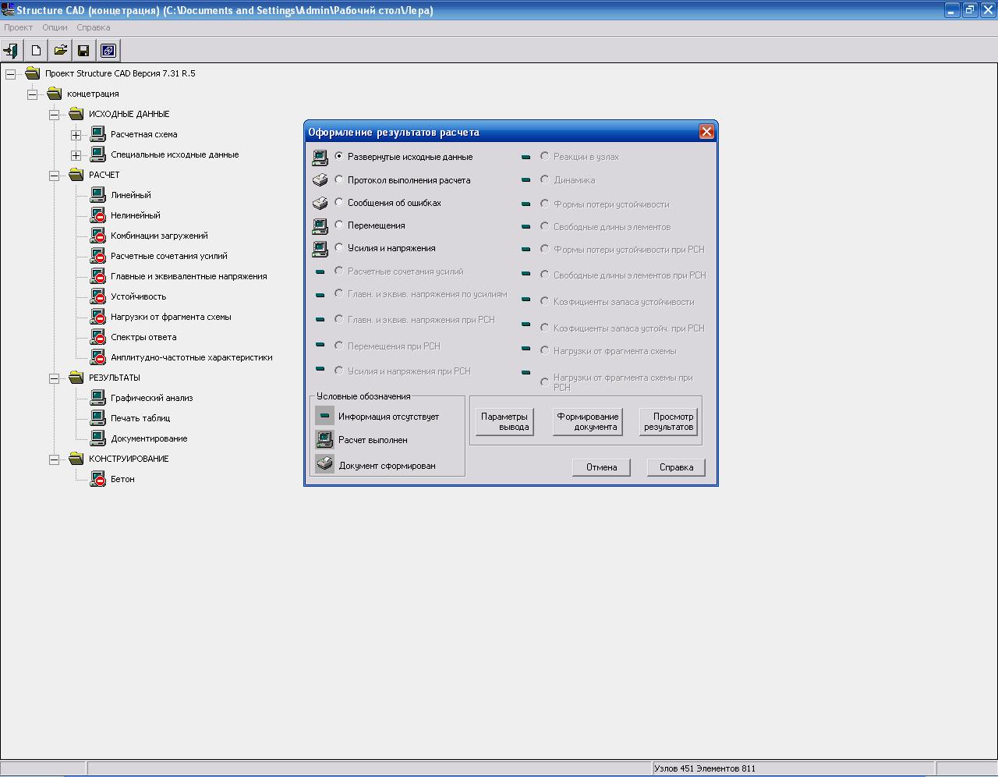Click the blocked icon next to Бетон
This screenshot has height=777, width=998.
pyautogui.click(x=97, y=479)
